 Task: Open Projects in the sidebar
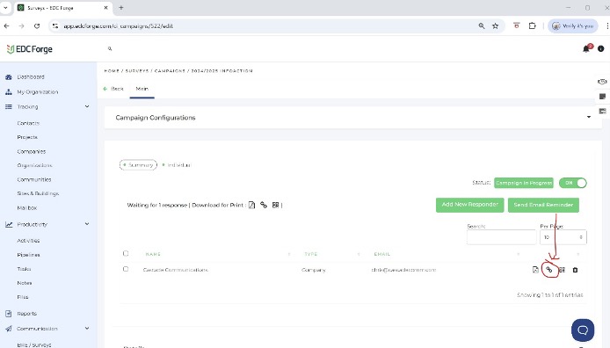pyautogui.click(x=27, y=137)
